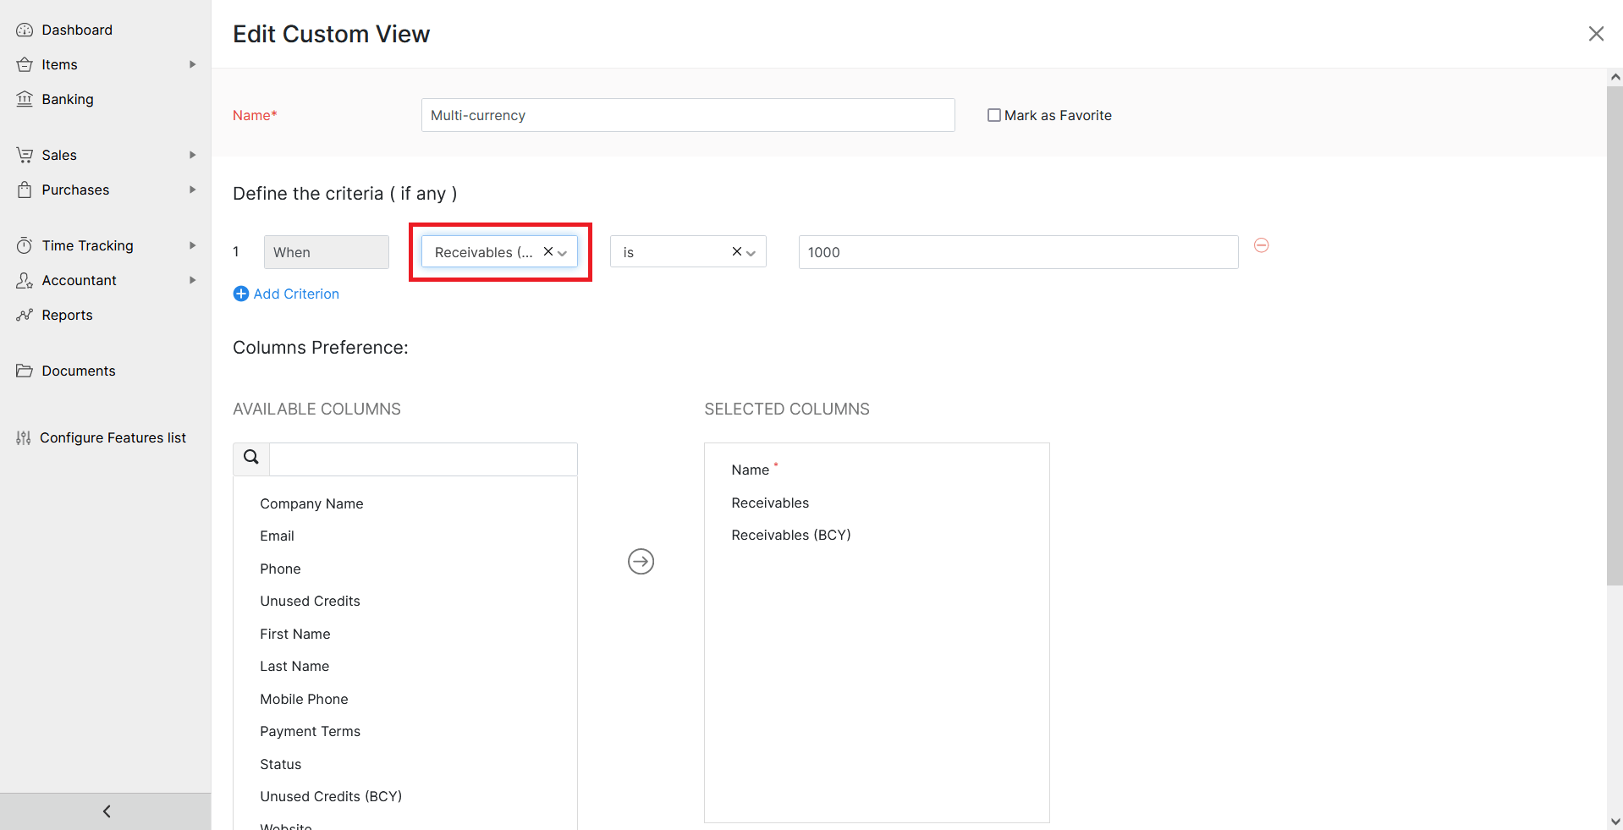This screenshot has height=830, width=1623.
Task: Click the Add Criterion link
Action: 294,294
